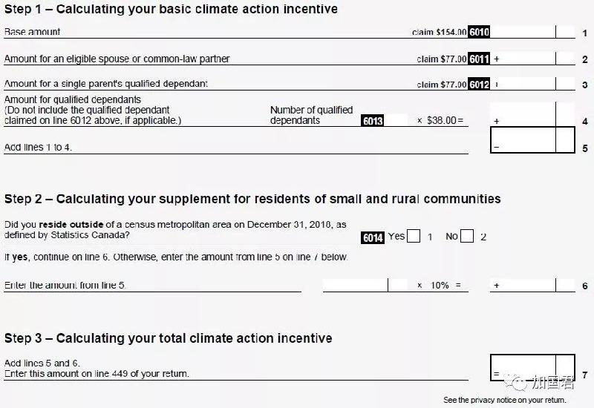Click the line 6 supplement amount field

click(532, 285)
